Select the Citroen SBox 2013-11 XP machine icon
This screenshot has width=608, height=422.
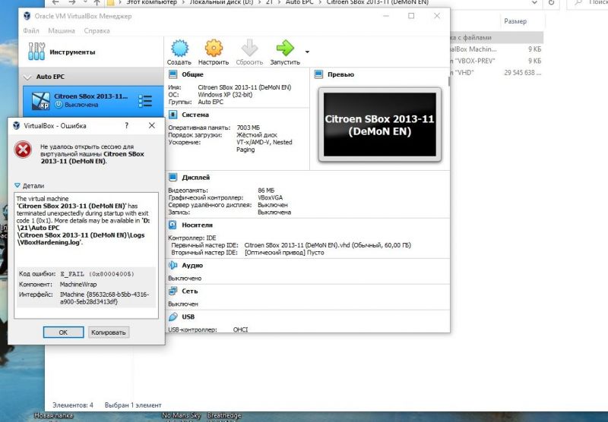[x=41, y=101]
